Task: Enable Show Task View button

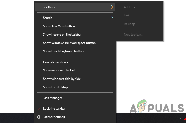Action: coord(59,26)
